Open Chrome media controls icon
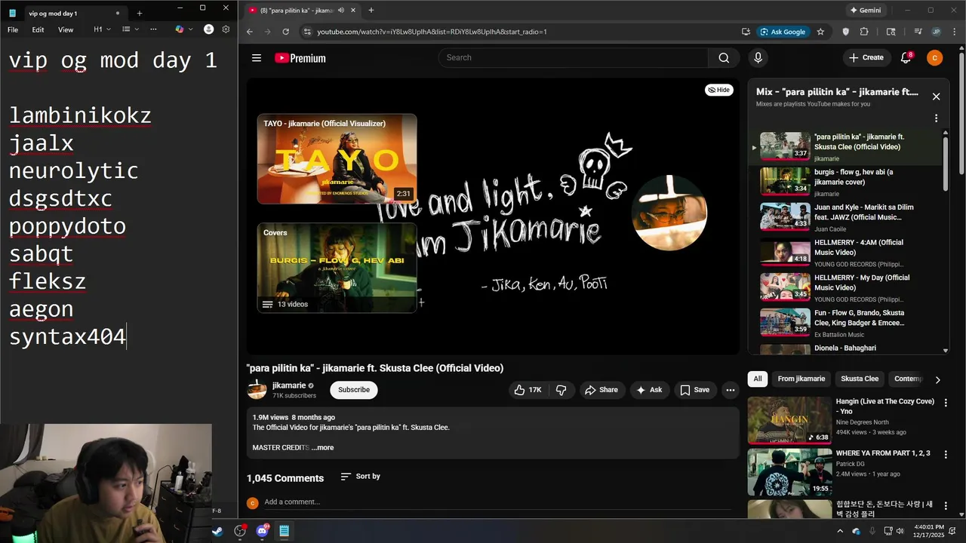Screen dimensions: 966x543 tap(918, 32)
